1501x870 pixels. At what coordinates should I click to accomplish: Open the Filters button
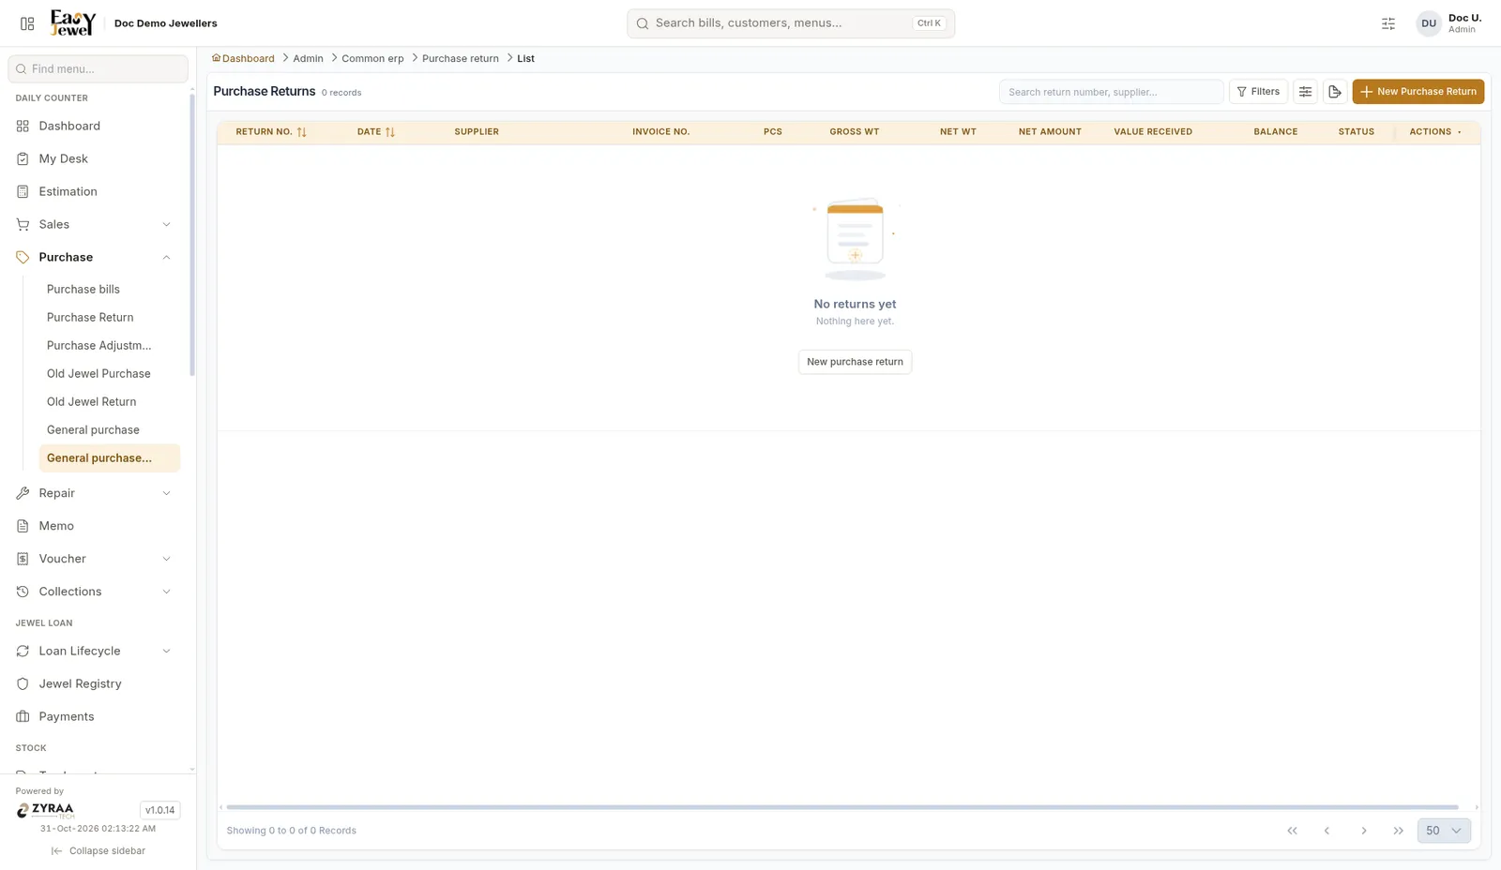[1258, 92]
